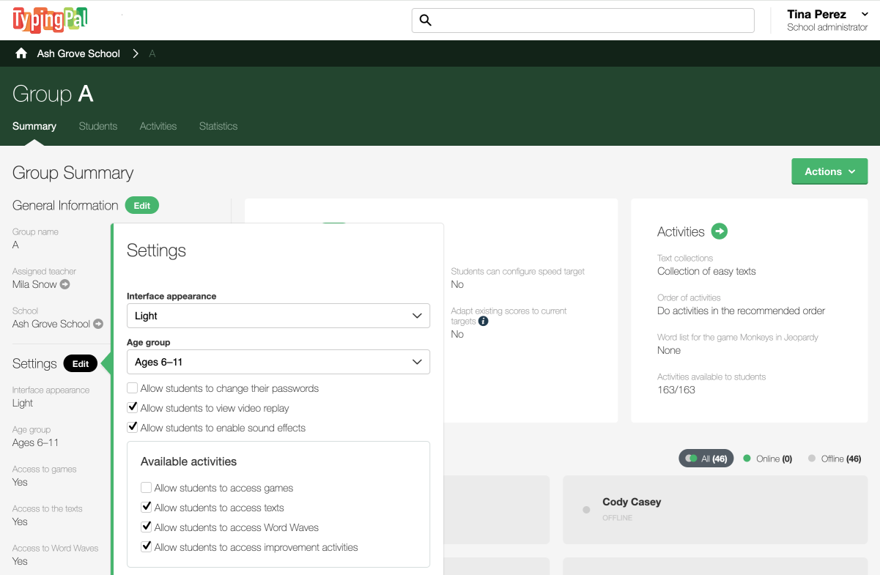Enable students to change their passwords
This screenshot has width=880, height=575.
point(132,388)
